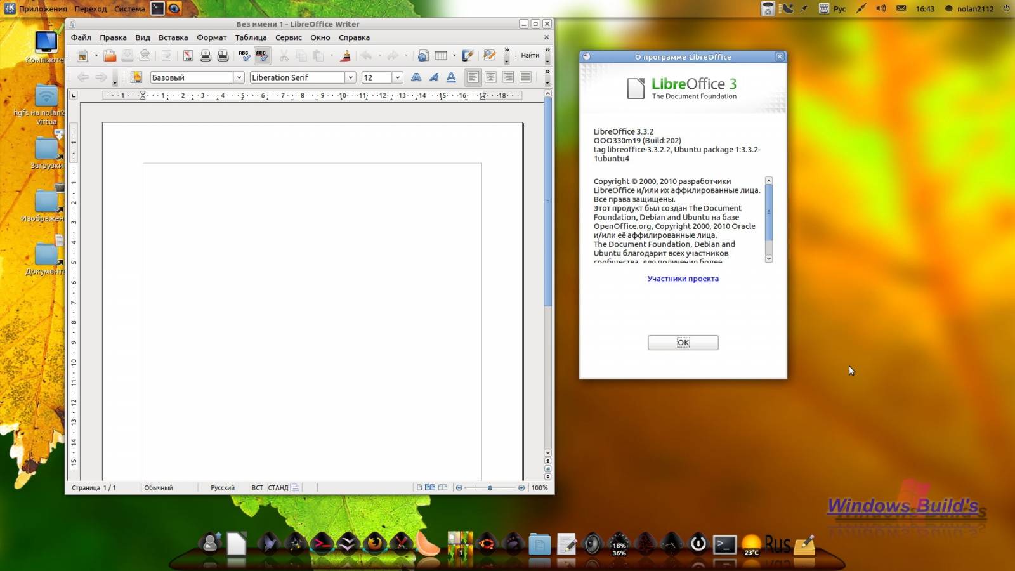
Task: Expand font size 12 dropdown
Action: [398, 77]
